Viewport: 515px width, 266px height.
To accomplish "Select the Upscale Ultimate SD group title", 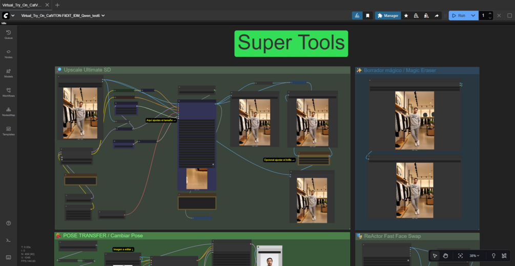I will coord(87,70).
